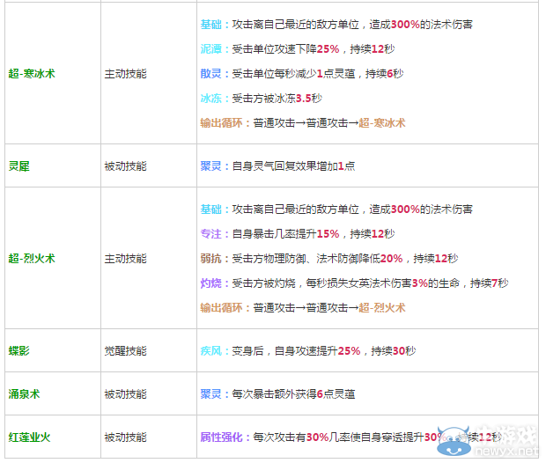This screenshot has width=546, height=463.
Task: Click the 基础 line of 超-烈火术
Action: click(x=336, y=209)
